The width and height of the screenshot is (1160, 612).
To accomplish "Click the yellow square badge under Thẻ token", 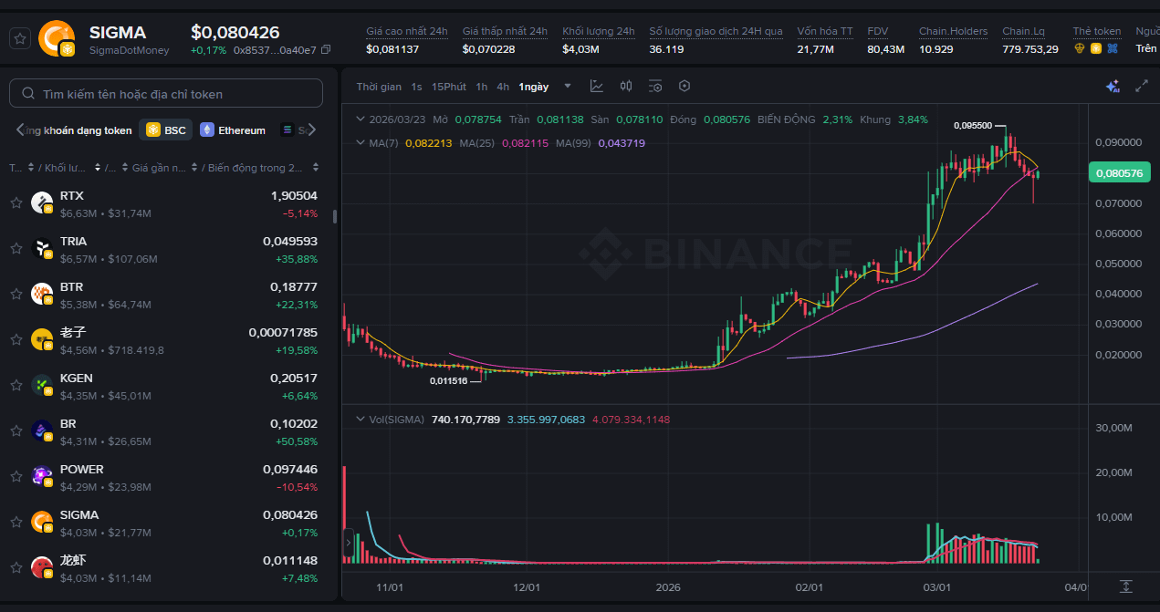I will point(1096,48).
